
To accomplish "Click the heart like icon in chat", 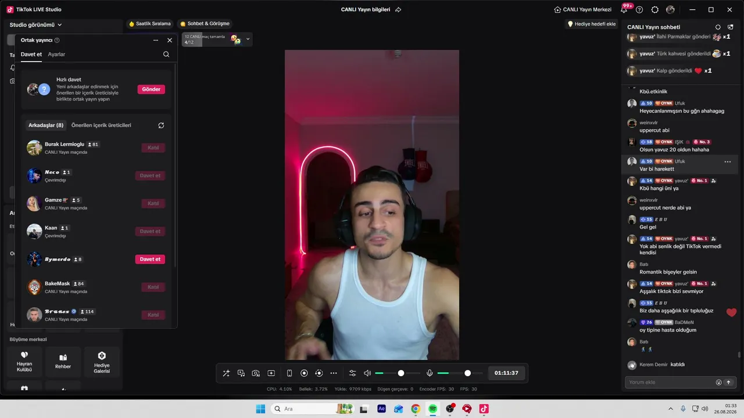I will [x=731, y=312].
